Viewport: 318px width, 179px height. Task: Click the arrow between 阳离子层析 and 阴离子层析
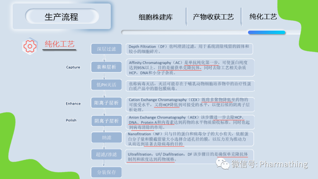pyautogui.click(x=104, y=112)
